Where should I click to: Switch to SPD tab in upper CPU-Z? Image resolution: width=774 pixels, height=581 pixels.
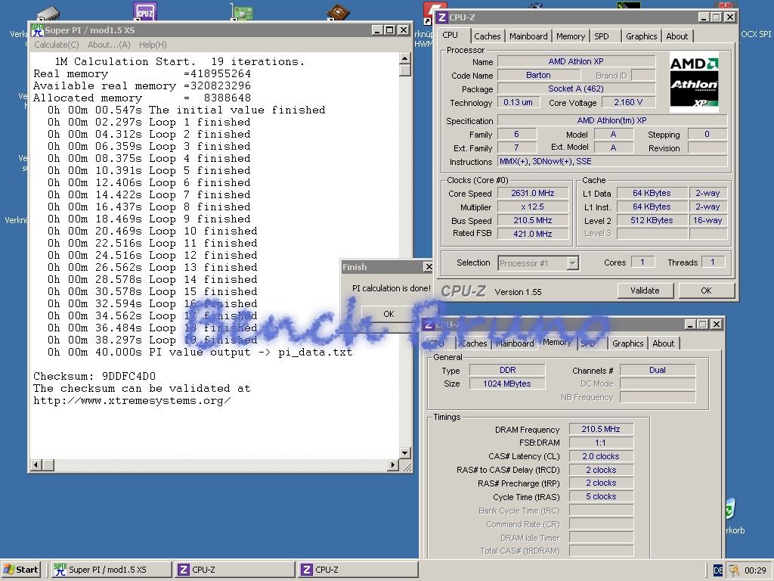click(601, 36)
